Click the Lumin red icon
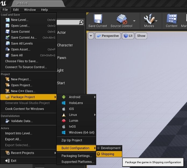Viewport: 187px width, 168px height. click(x=64, y=121)
